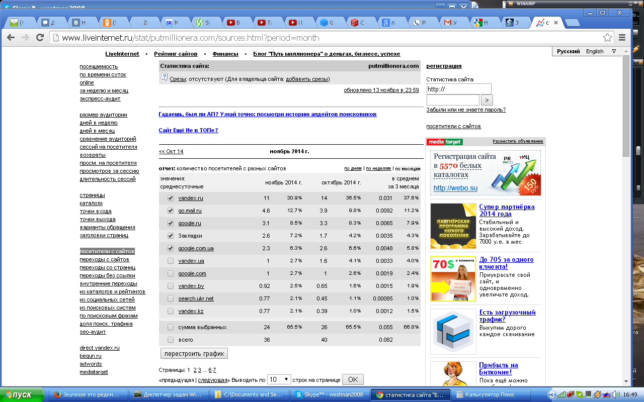Check the yandex.by checkbox
Viewport: 644px width, 402px height.
(171, 286)
